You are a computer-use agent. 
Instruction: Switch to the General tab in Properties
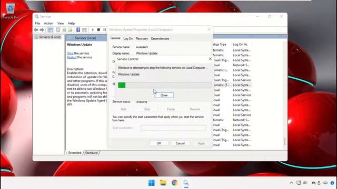click(x=115, y=38)
